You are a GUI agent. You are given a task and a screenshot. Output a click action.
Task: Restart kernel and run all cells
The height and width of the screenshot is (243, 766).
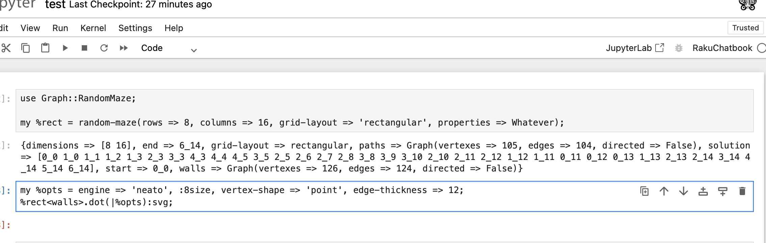[124, 48]
